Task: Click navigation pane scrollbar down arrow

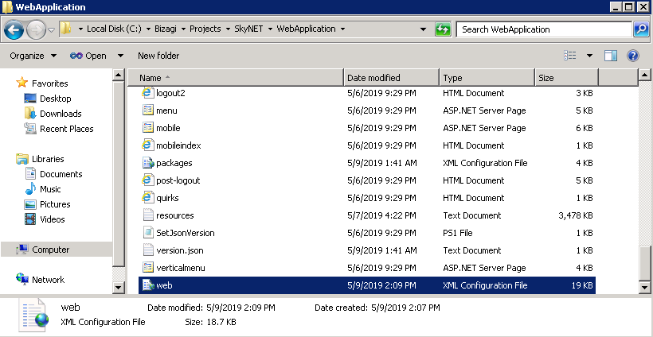Action: (119, 287)
